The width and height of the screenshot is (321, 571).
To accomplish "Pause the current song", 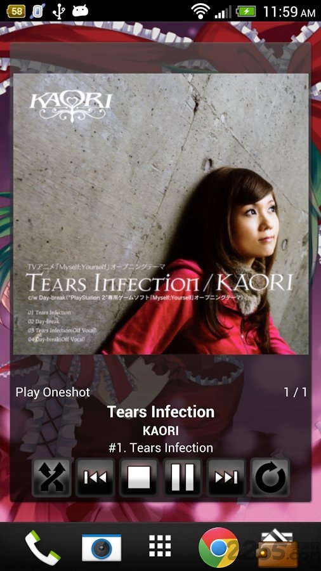I will point(182,477).
